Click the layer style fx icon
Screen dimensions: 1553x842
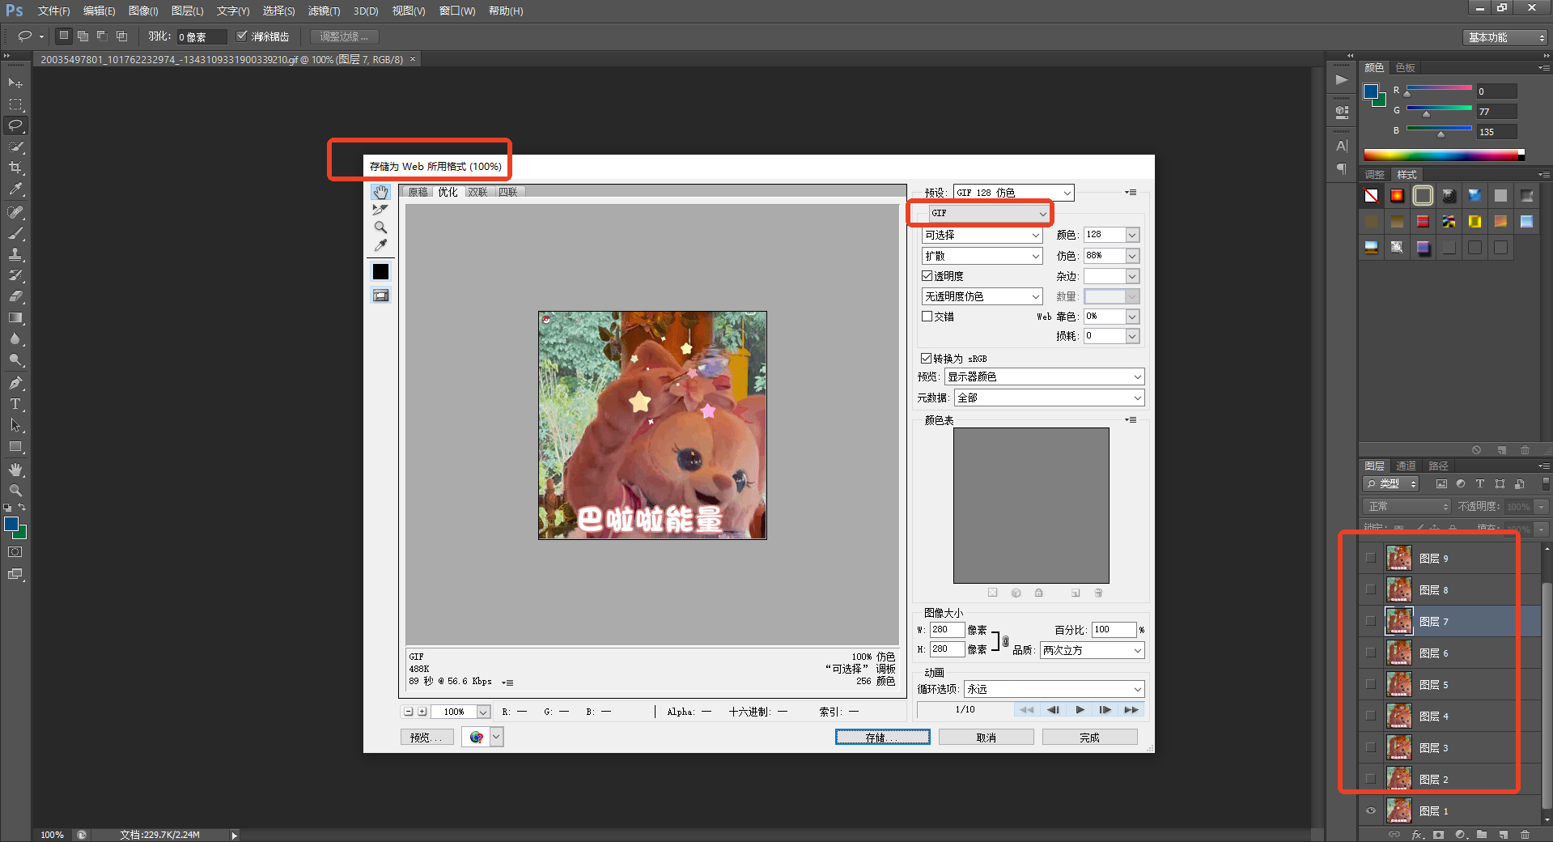(x=1417, y=834)
